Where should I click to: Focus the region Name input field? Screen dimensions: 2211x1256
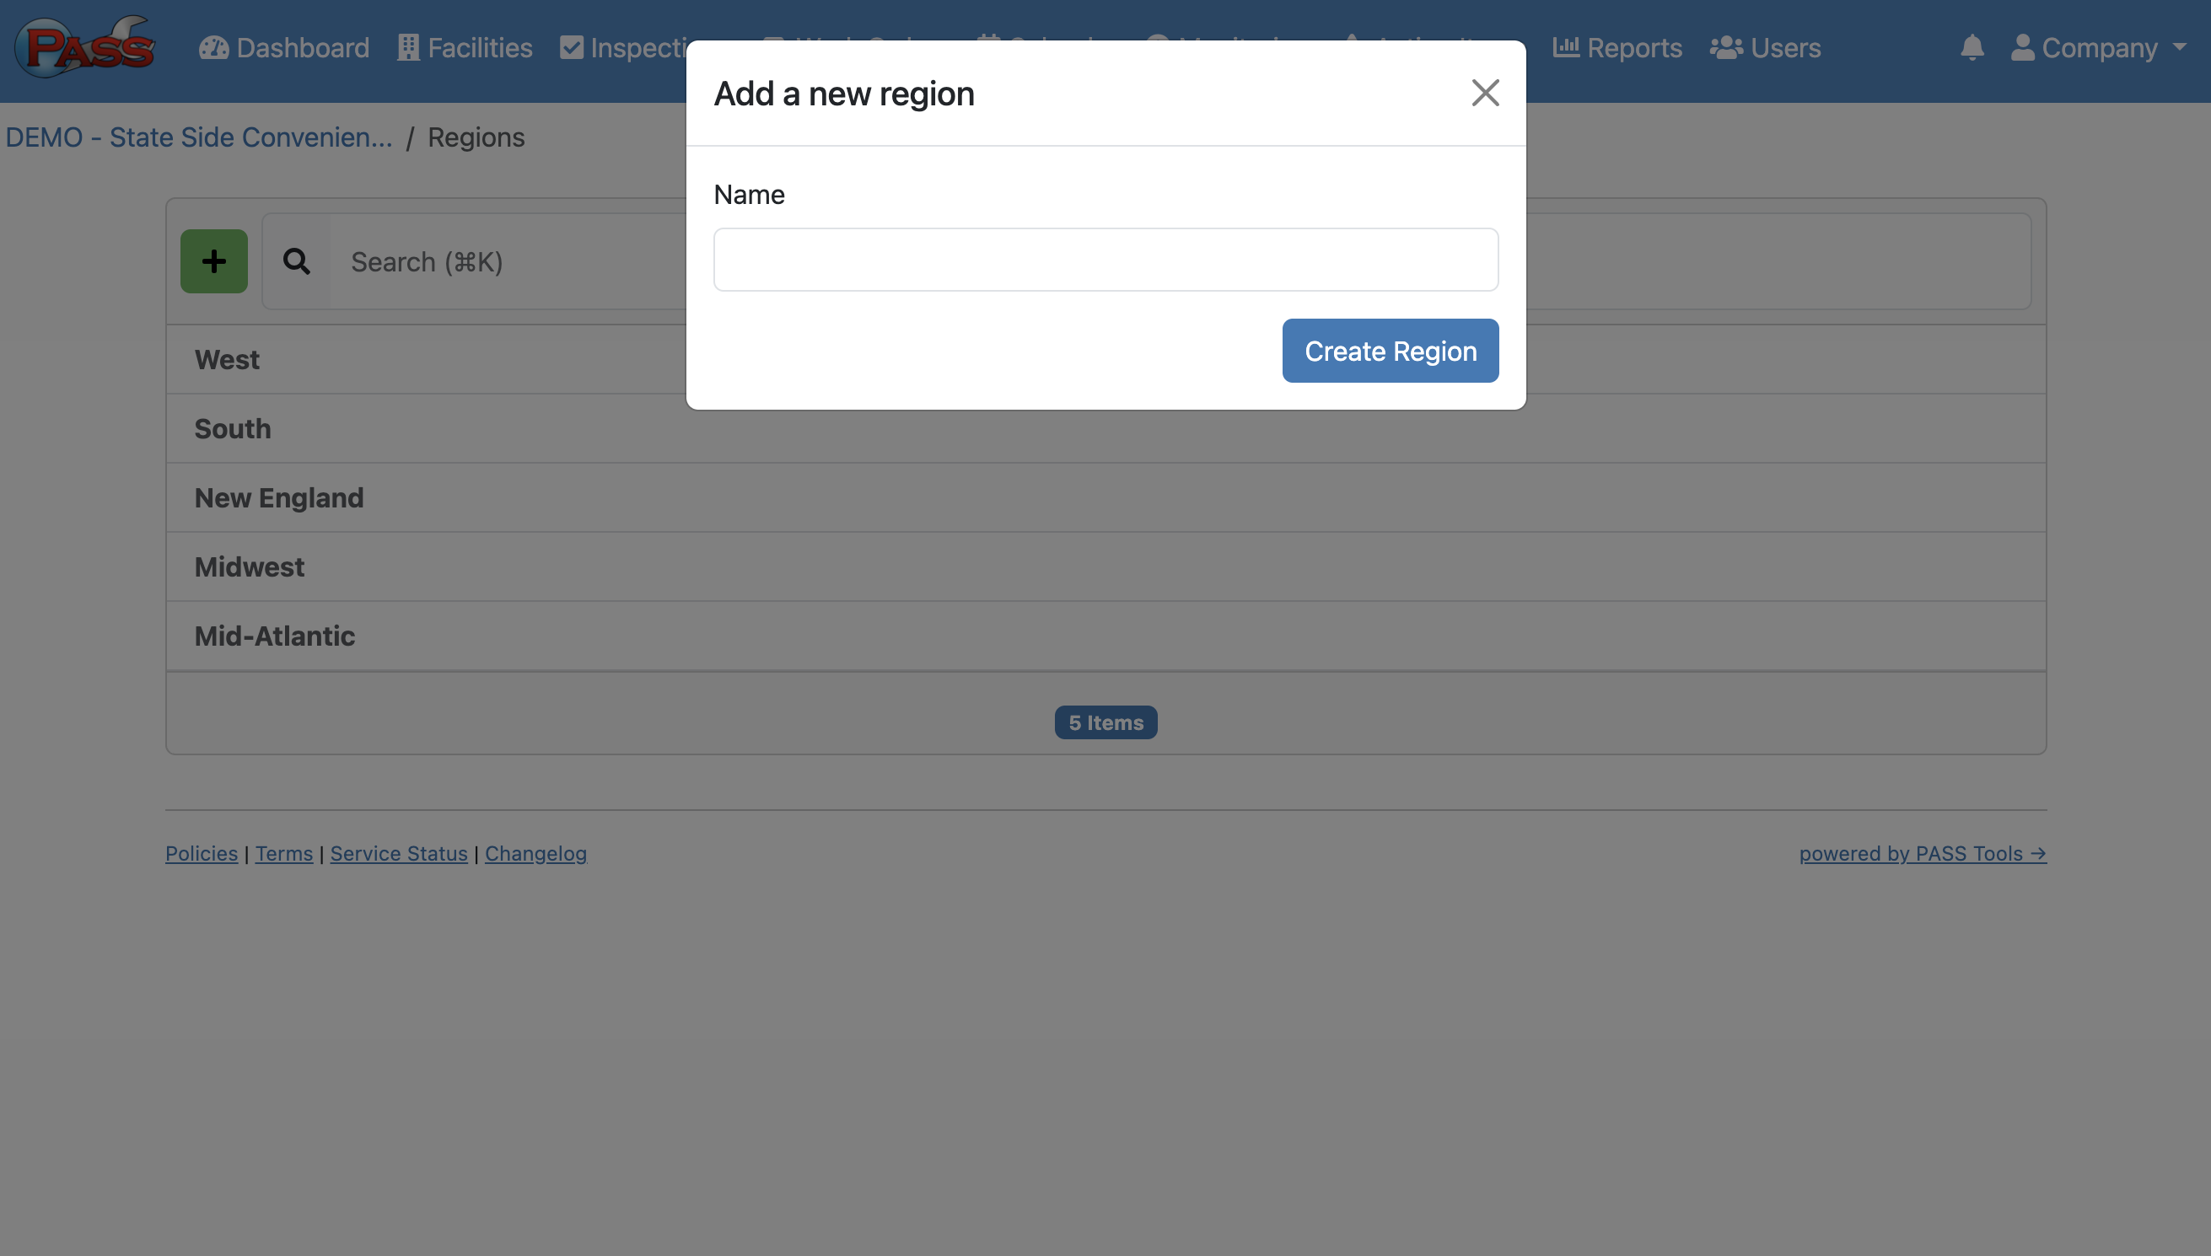[x=1105, y=260]
